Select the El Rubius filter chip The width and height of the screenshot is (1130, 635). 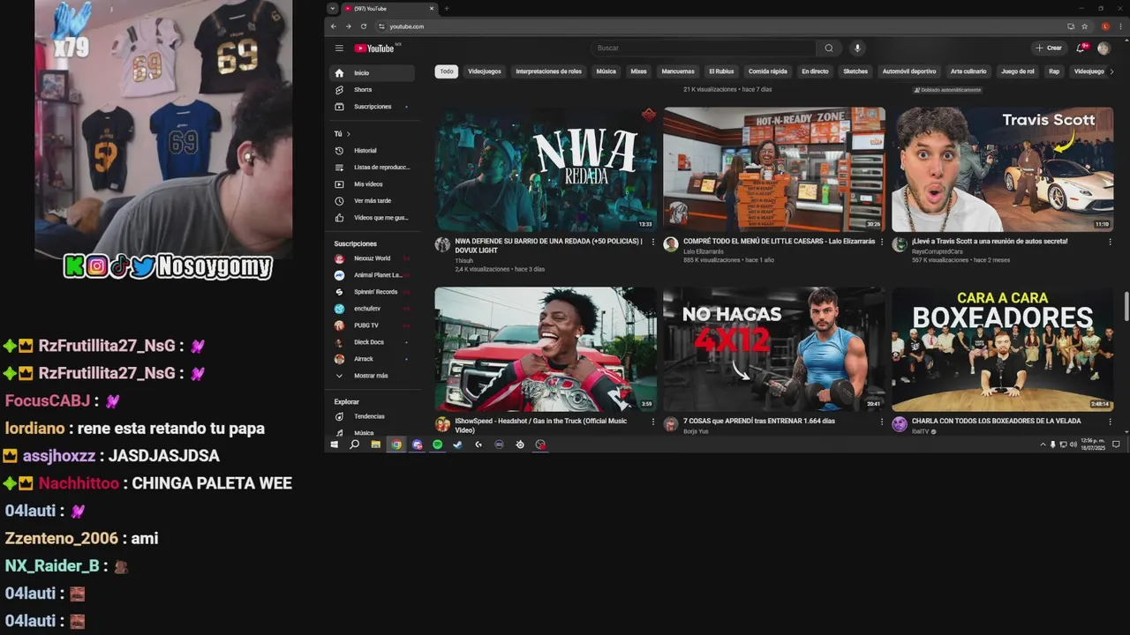pos(721,71)
